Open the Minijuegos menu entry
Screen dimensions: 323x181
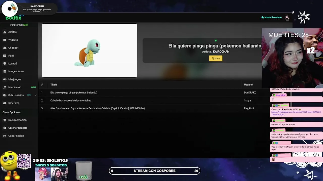click(15, 79)
